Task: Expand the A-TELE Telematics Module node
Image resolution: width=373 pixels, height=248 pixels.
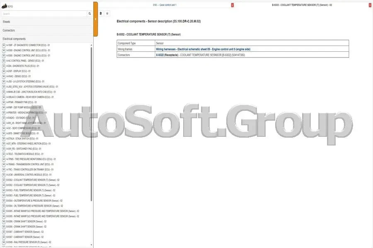Action: tap(4, 154)
